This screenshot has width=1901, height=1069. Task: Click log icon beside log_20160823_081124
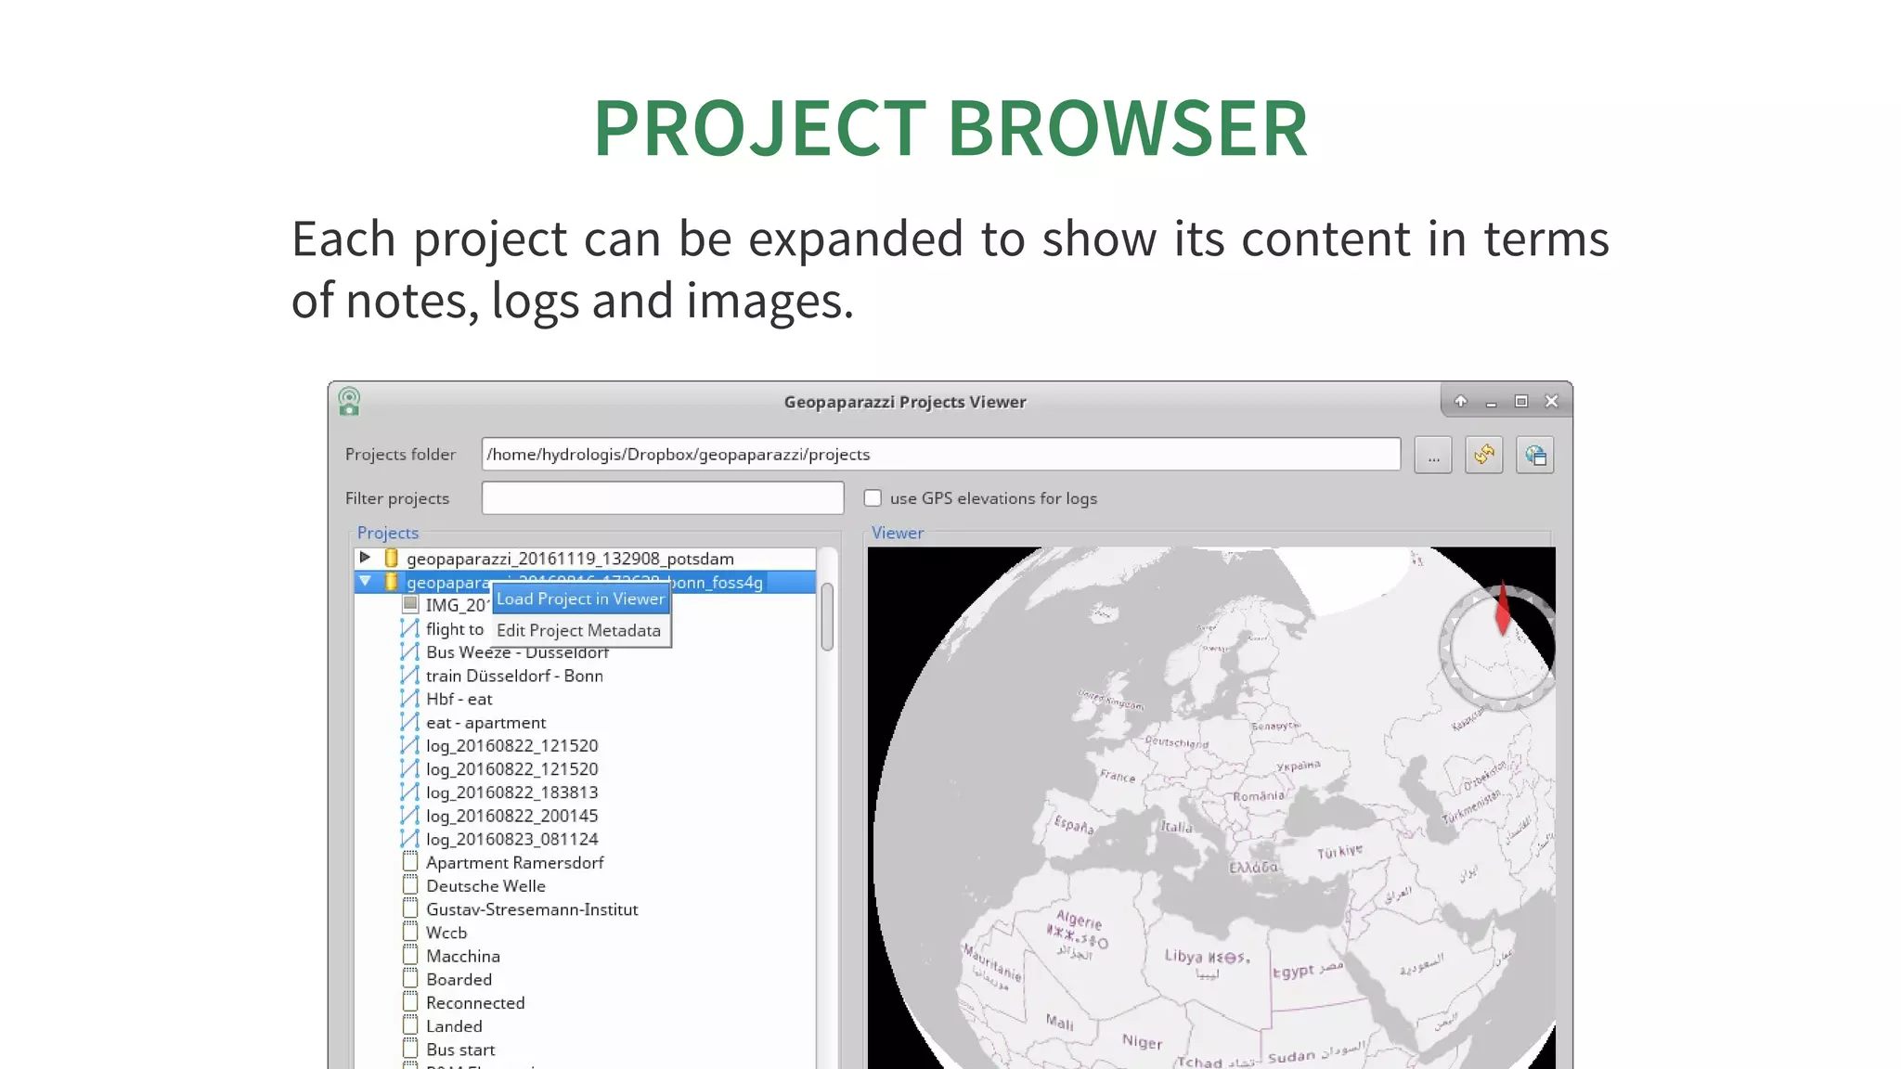(x=409, y=839)
